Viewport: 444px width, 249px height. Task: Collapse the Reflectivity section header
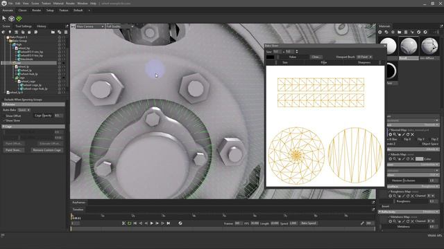(409, 212)
